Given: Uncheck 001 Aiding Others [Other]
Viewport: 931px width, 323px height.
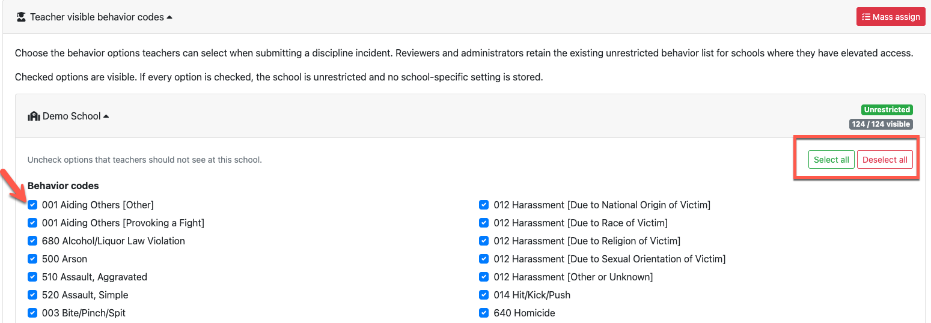Looking at the screenshot, I should pyautogui.click(x=32, y=205).
